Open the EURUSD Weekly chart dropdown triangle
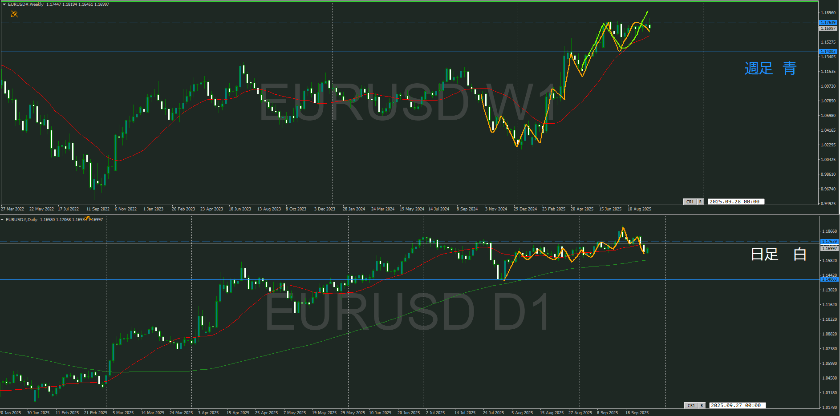840x416 pixels. [4, 4]
